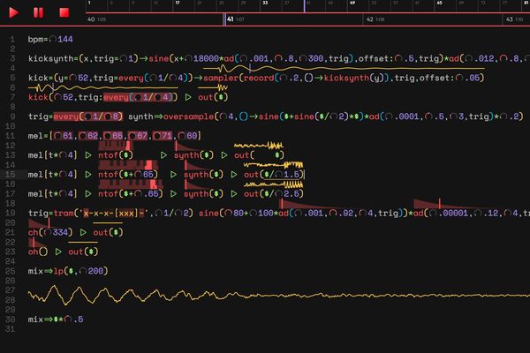Click line number 25 in the gutter
This screenshot has width=530, height=353.
[10, 271]
